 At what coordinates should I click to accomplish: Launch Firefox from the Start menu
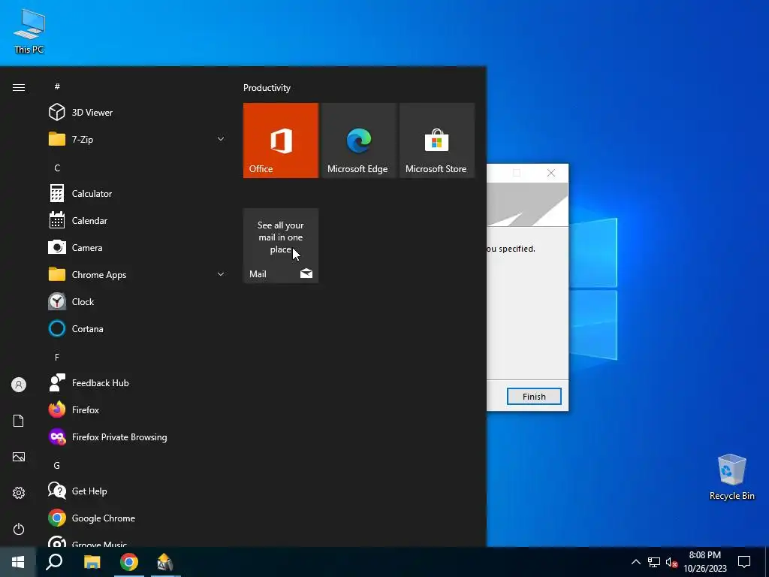137,409
